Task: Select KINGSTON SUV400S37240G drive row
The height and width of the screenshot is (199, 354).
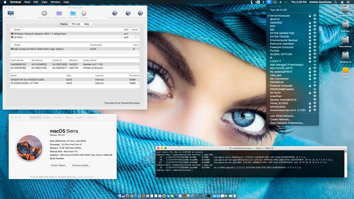Action: click(75, 80)
